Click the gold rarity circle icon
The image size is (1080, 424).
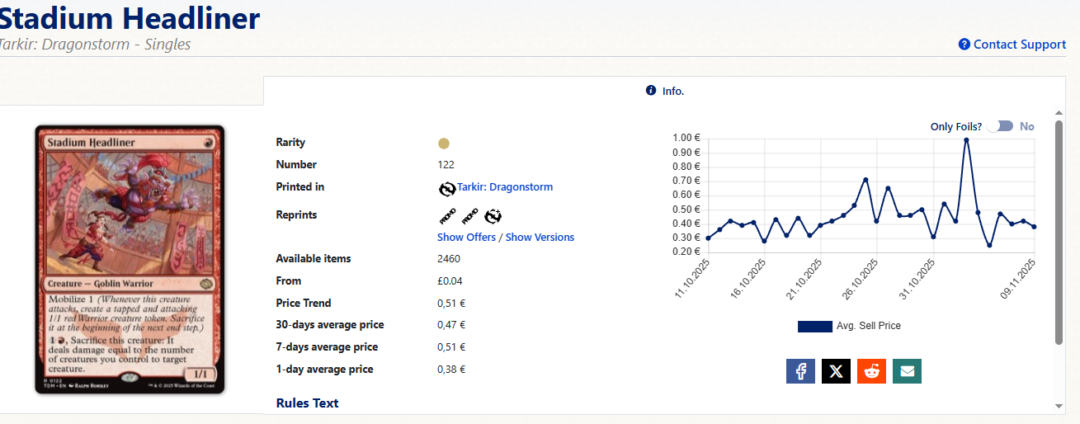click(x=444, y=143)
